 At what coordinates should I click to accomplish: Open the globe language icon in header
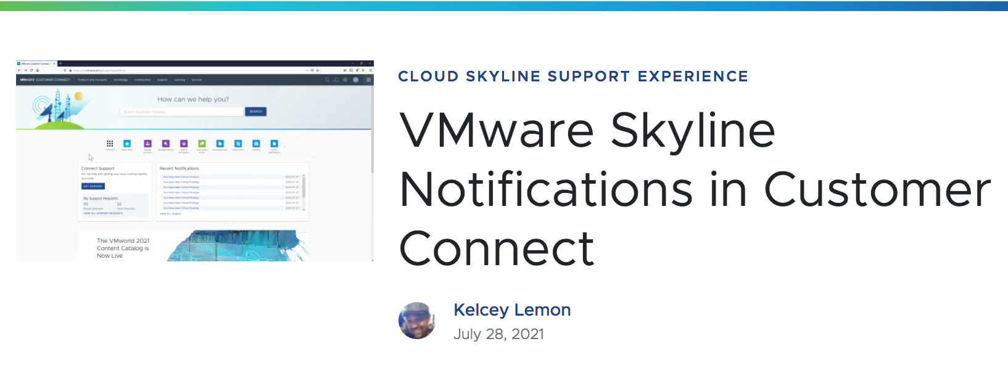pos(345,80)
